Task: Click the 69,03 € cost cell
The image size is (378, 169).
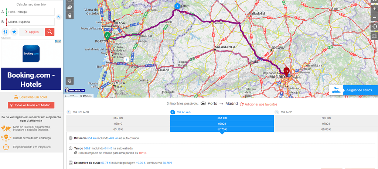Action: click(x=326, y=129)
